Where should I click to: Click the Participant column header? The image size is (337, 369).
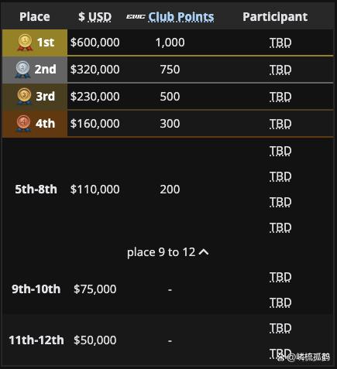click(x=275, y=17)
